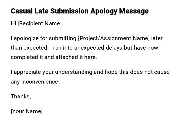The image size is (189, 128).
Task: Click the words "attached it here."
Action: tap(76, 57)
